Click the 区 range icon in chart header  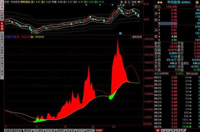[129, 2]
